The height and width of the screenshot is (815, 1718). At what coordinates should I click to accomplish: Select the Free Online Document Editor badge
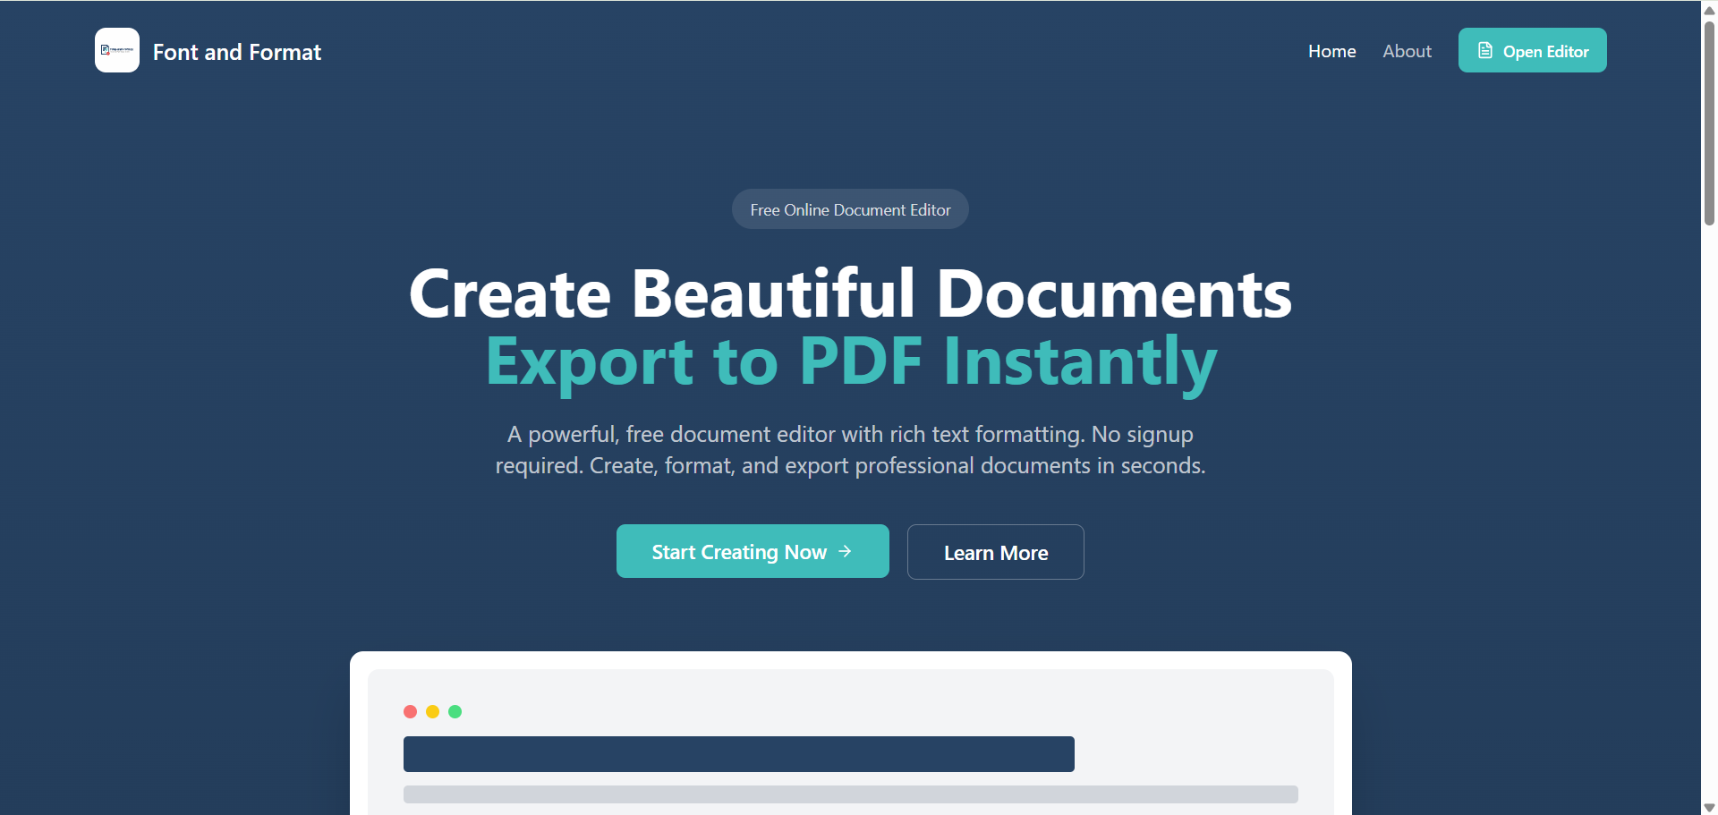850,208
